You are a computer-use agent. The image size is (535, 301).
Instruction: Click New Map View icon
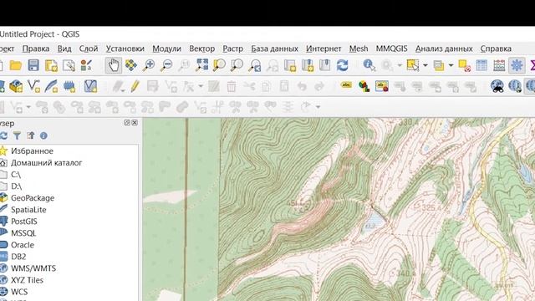click(290, 65)
